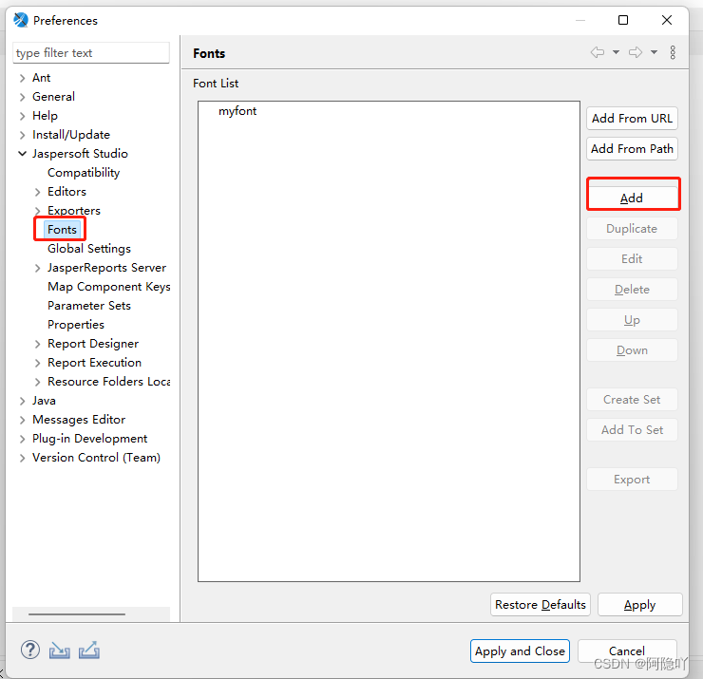Focus the type filter text field

pos(91,53)
